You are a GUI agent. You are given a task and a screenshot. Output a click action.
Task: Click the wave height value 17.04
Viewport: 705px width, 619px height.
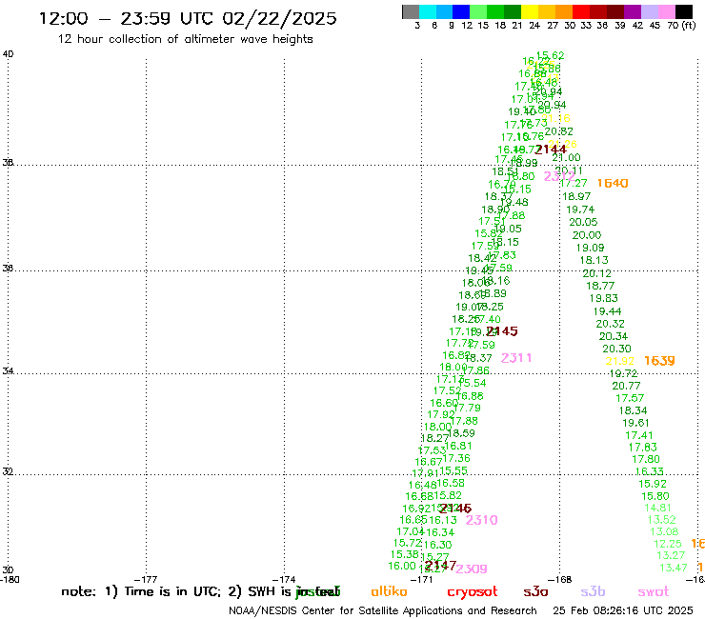click(x=411, y=531)
